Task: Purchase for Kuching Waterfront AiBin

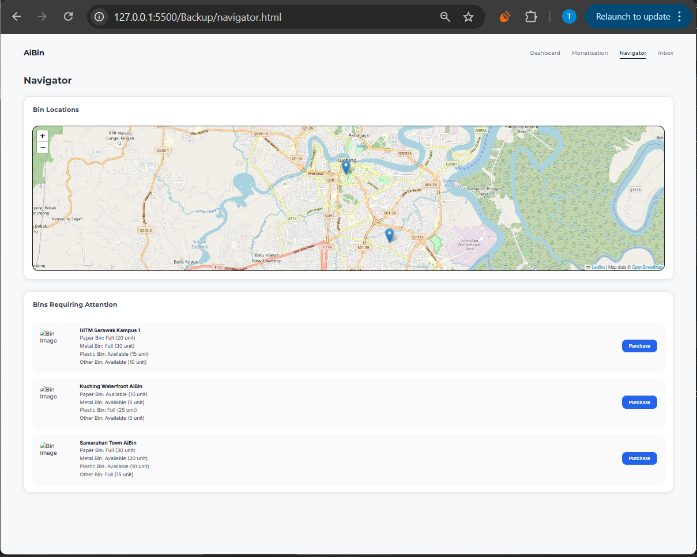Action: click(639, 402)
